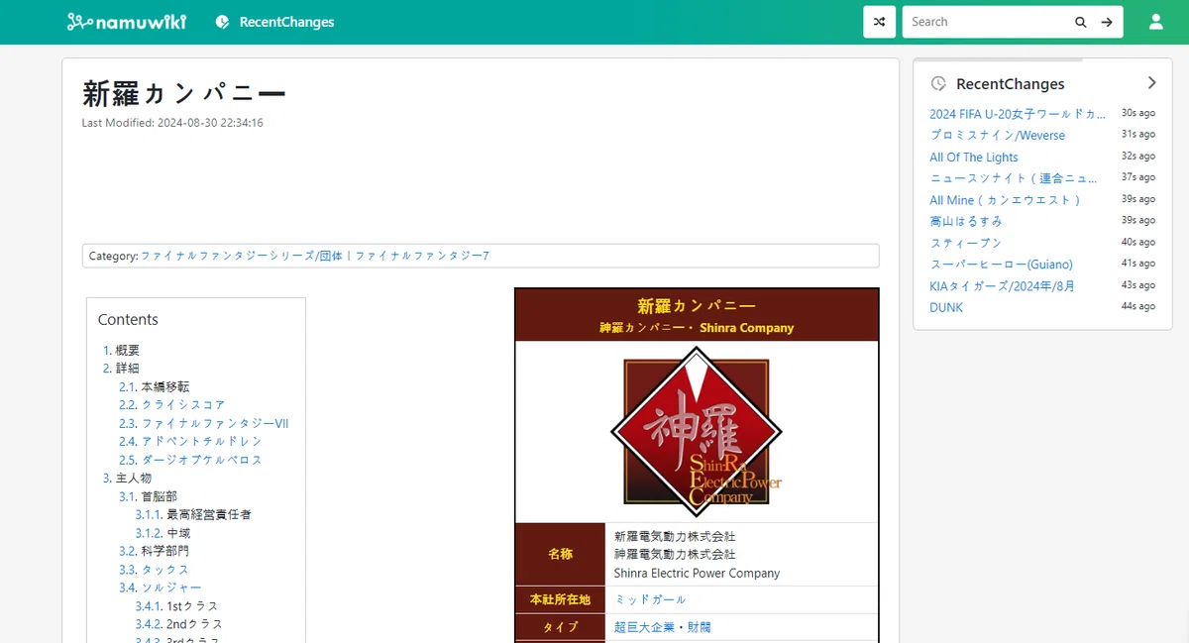Click the 新羅カンパニー page title heading

184,94
